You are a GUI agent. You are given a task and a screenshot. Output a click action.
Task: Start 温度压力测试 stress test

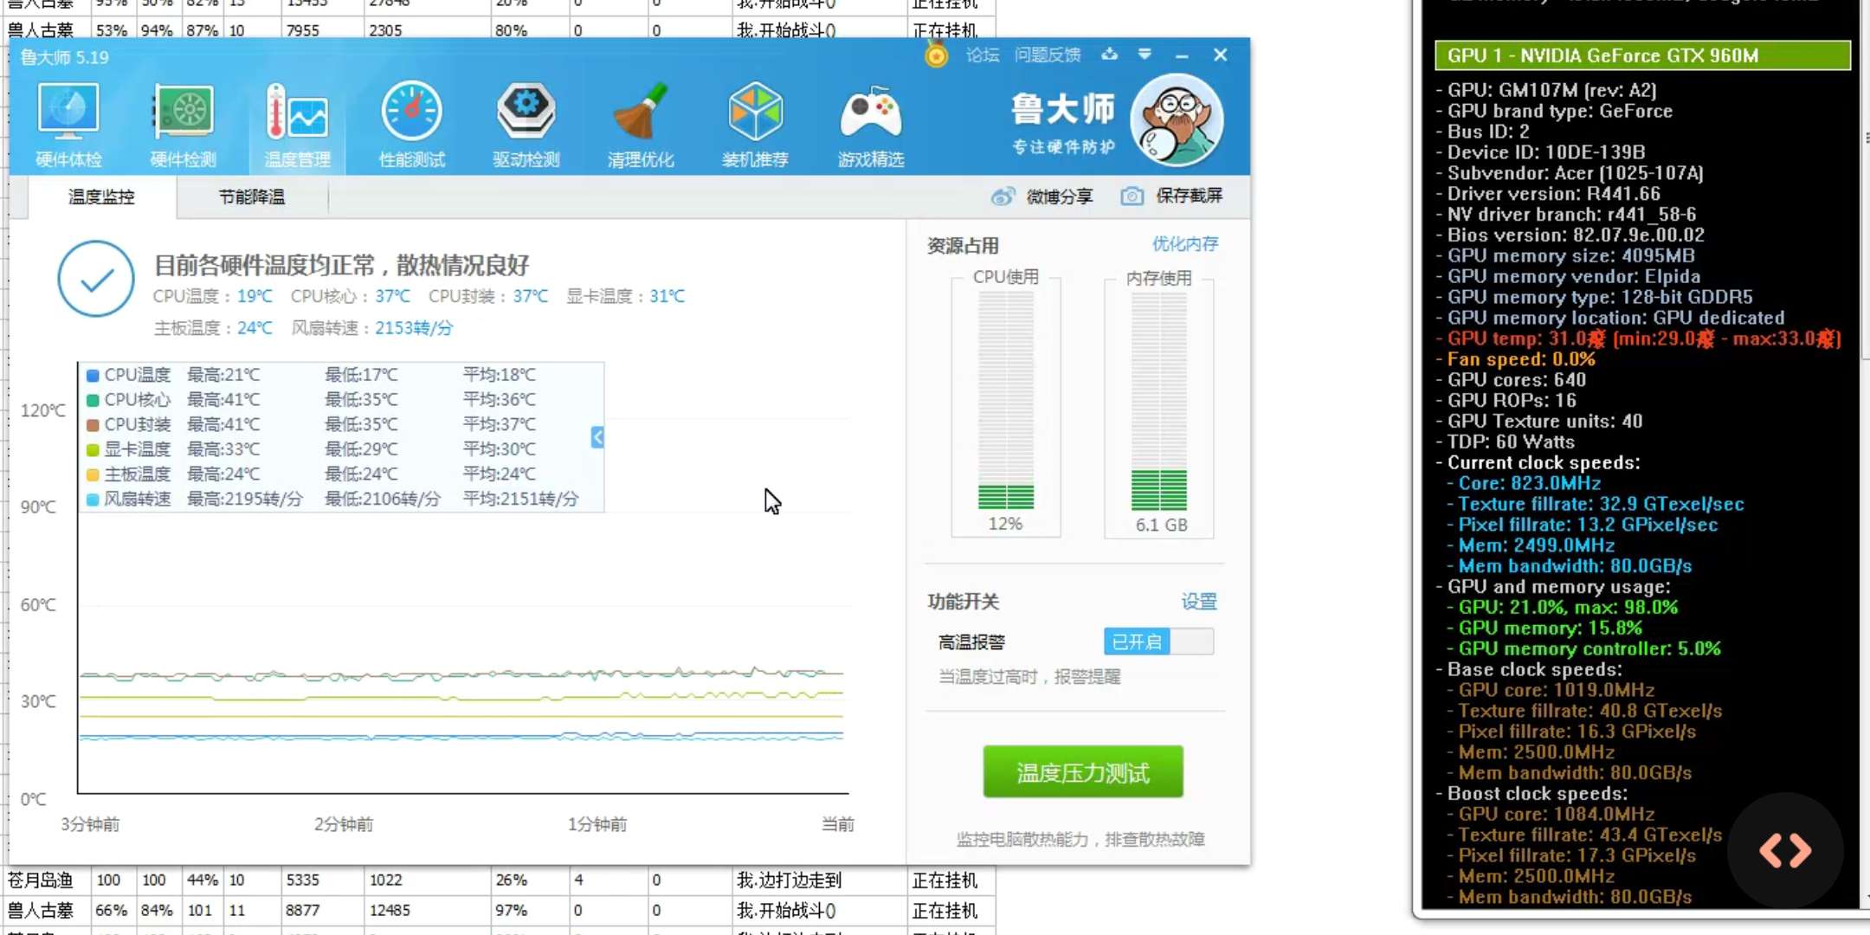1083,772
